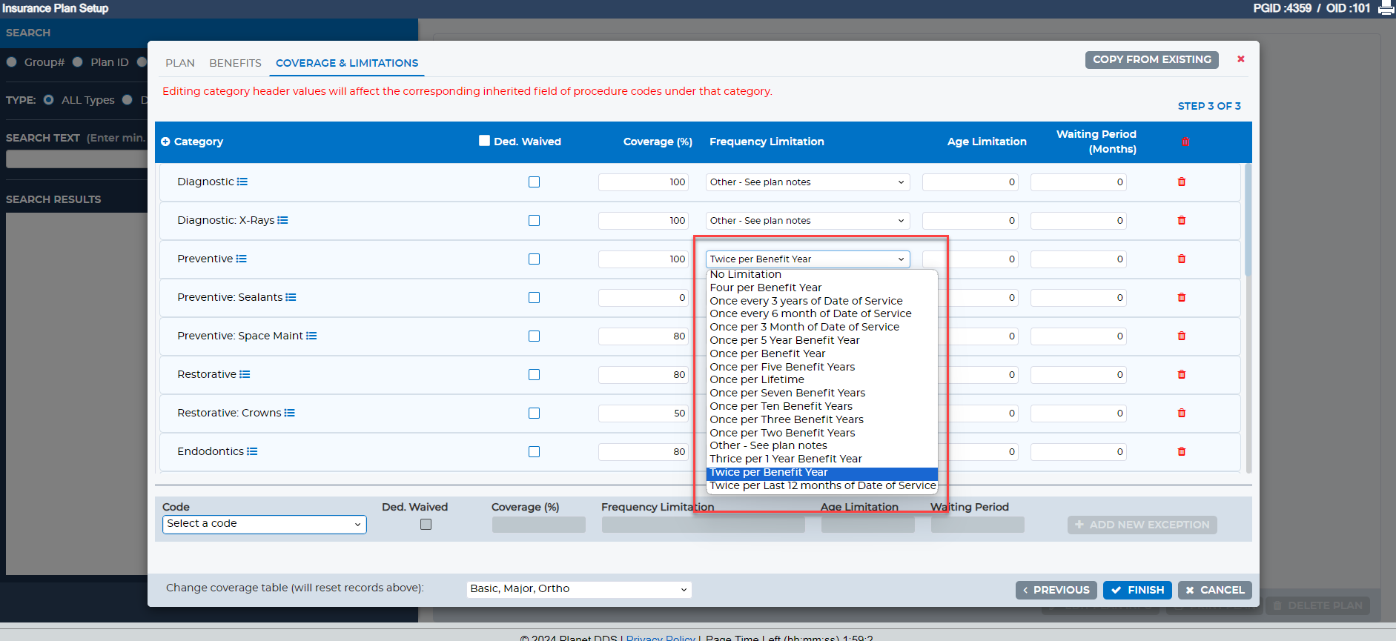Screen dimensions: 1396x641
Task: Delete the Diagnostic row with trash icon
Action: pos(1182,182)
